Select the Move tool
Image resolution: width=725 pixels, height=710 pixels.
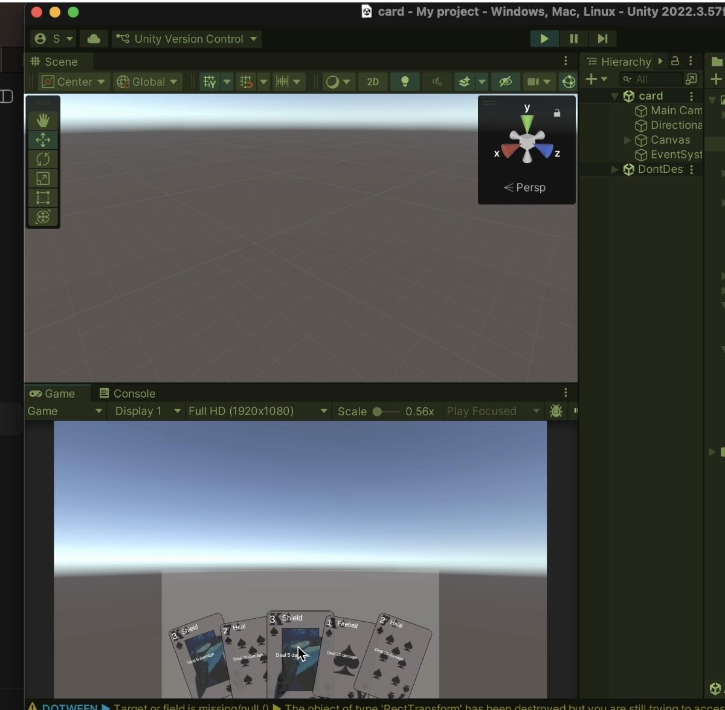(x=43, y=140)
